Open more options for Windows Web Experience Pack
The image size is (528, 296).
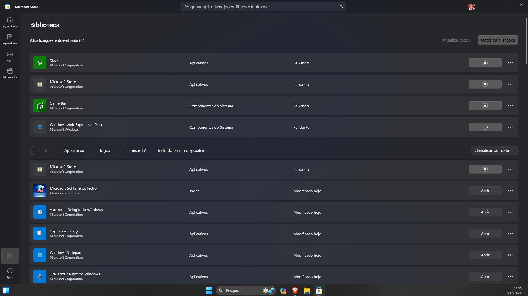[x=510, y=127]
